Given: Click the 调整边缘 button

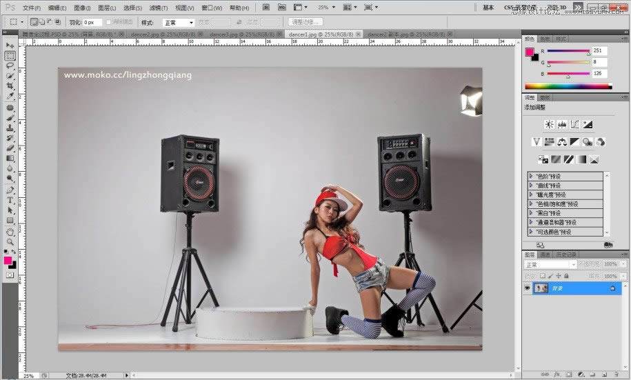Looking at the screenshot, I should pyautogui.click(x=306, y=22).
